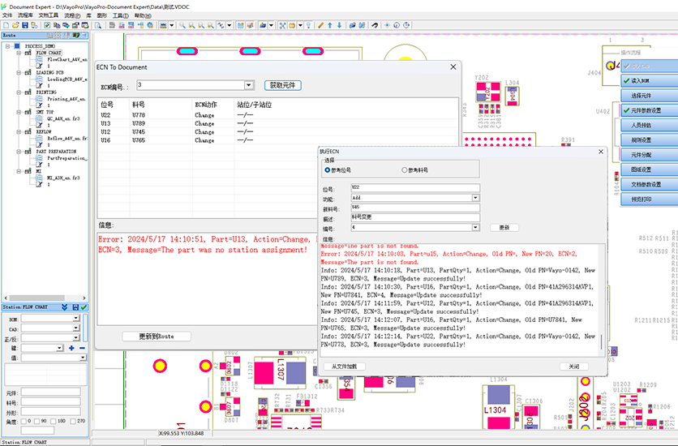This screenshot has height=446, width=678.
Task: Expand the BOM dropdown in Station panel
Action: click(x=76, y=319)
